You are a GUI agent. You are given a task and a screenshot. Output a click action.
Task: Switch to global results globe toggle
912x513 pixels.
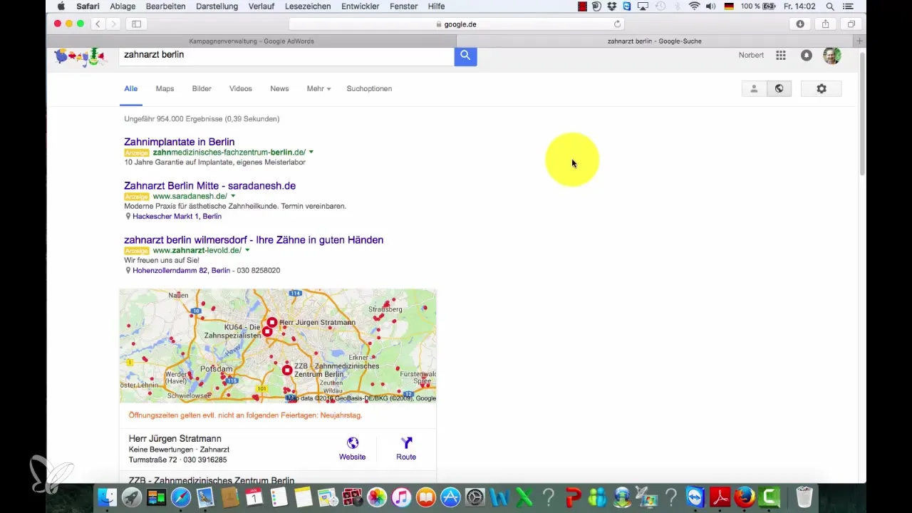[779, 88]
